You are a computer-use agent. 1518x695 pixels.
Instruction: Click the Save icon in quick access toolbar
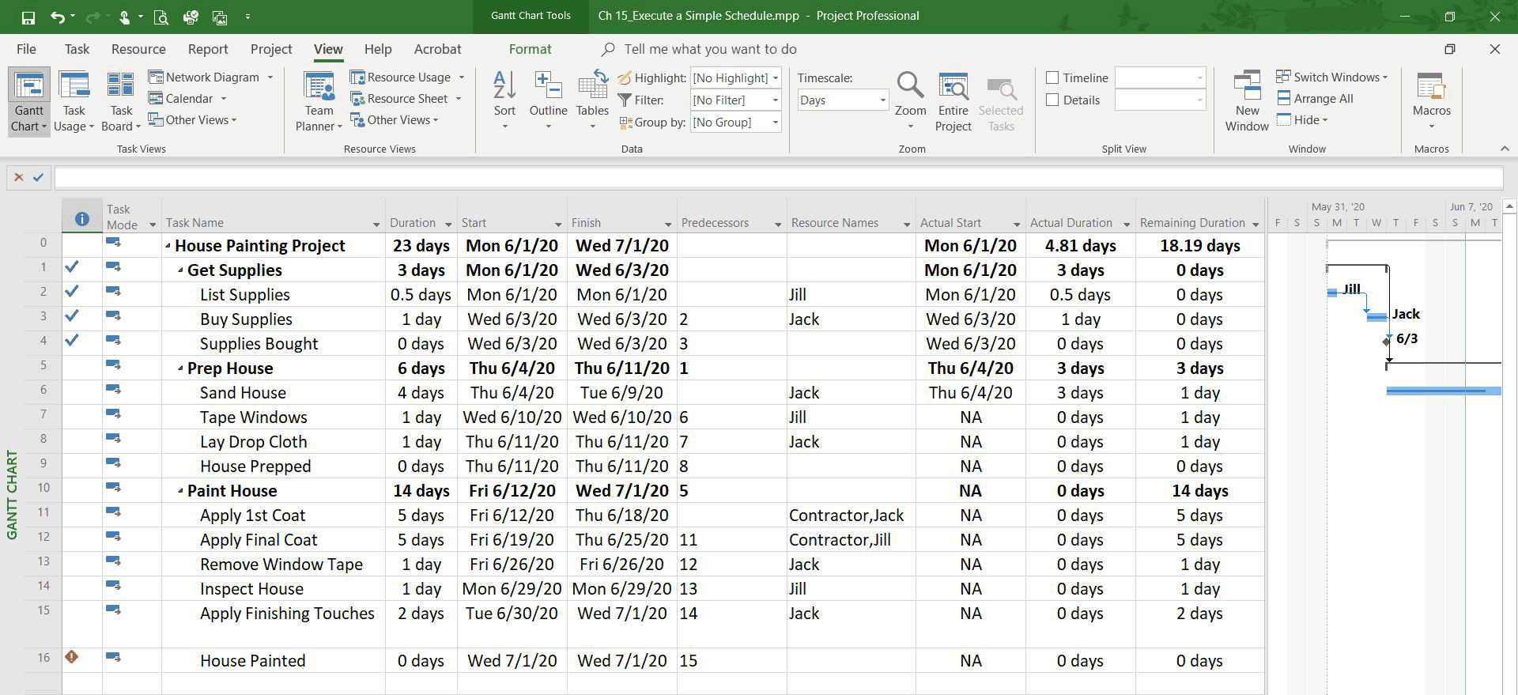tap(28, 17)
